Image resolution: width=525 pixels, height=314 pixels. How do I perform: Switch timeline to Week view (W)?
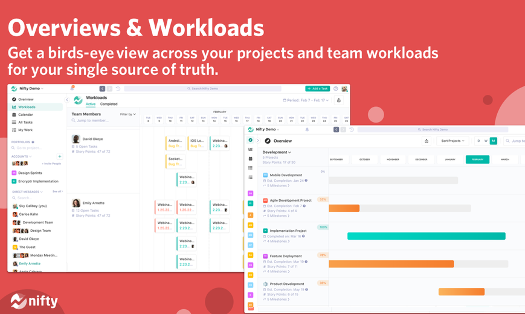tap(486, 141)
